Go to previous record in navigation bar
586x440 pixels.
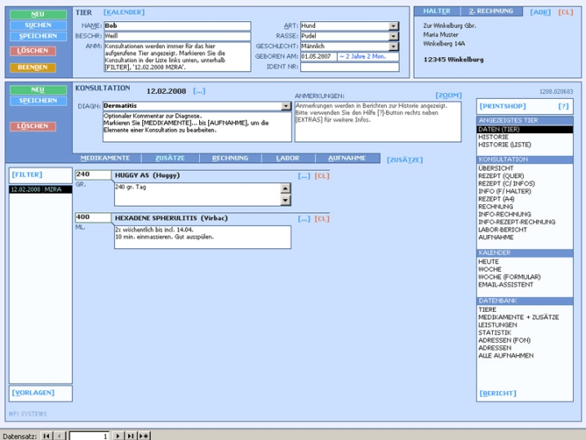60,436
